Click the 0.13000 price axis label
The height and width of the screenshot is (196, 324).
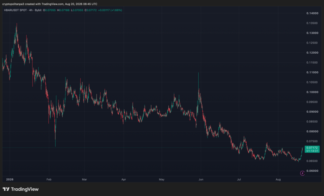coord(312,33)
